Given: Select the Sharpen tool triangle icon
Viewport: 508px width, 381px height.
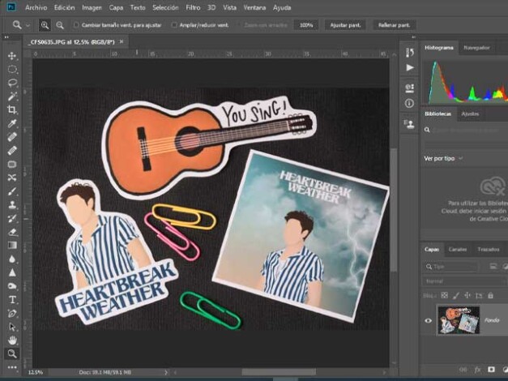Looking at the screenshot, I should click(x=12, y=272).
